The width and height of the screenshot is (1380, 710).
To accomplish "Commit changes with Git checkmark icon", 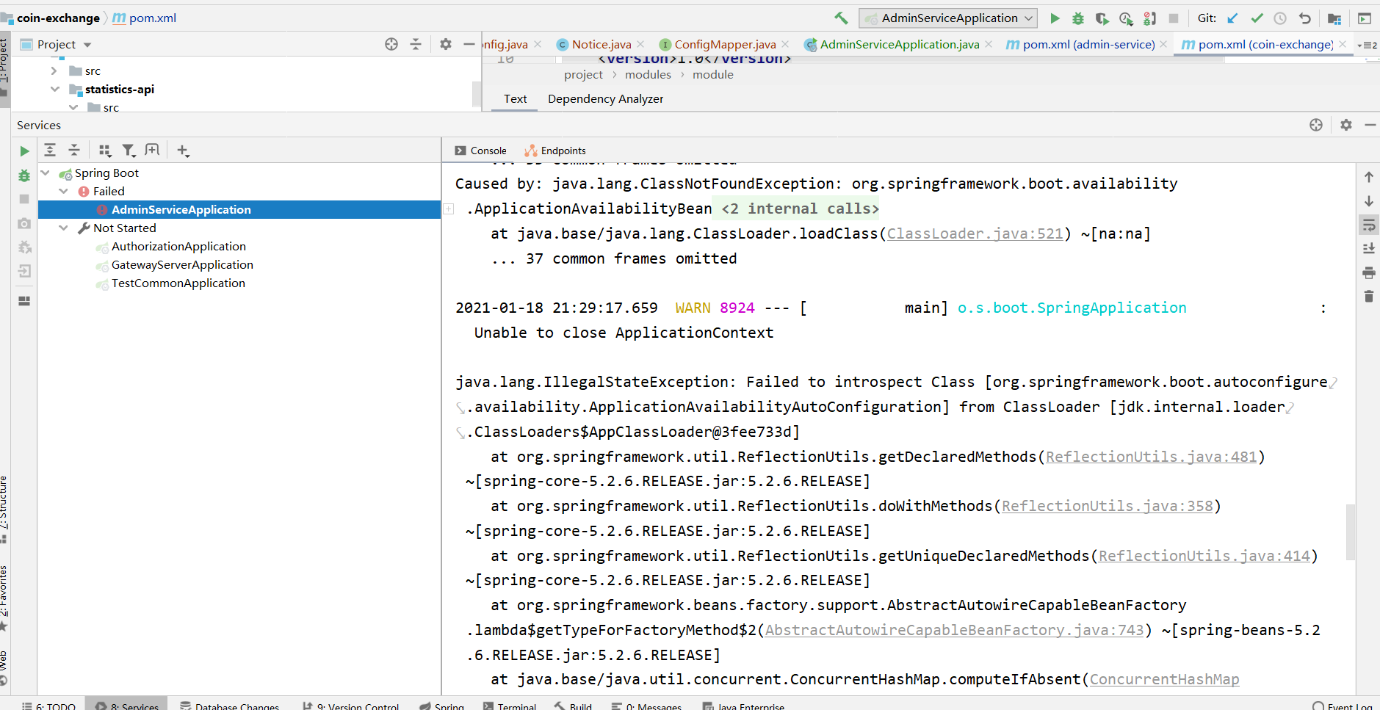I will [1257, 18].
